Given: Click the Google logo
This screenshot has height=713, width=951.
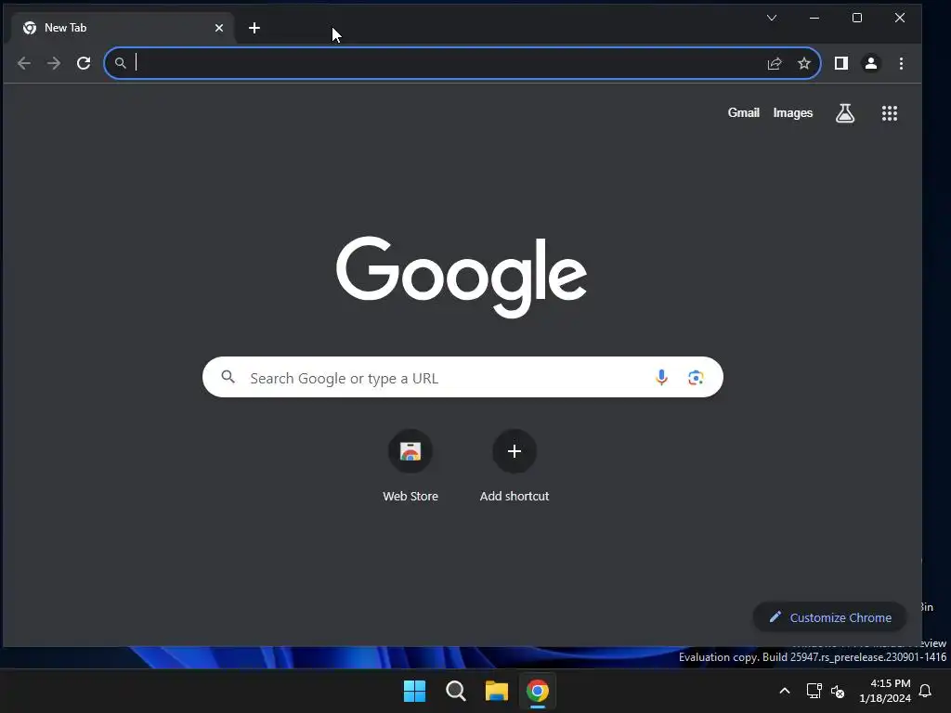Looking at the screenshot, I should coord(462,277).
